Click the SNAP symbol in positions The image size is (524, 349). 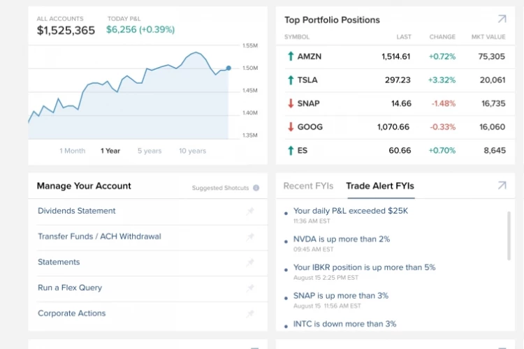pos(308,103)
